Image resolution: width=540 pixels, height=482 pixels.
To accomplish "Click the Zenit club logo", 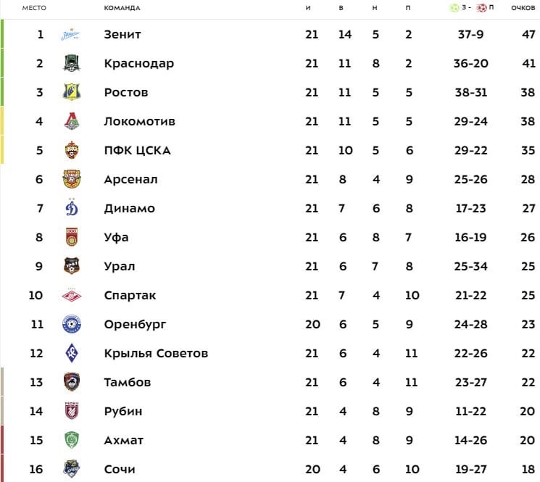I will click(71, 35).
